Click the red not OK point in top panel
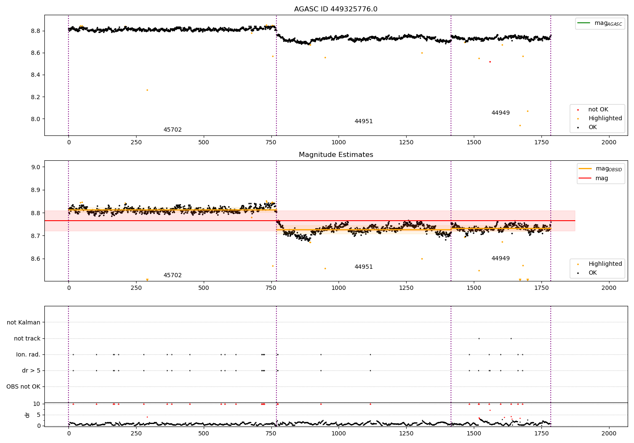Screen dimensions: 634x443 [x=490, y=62]
